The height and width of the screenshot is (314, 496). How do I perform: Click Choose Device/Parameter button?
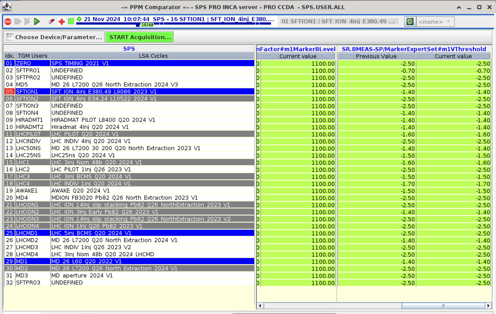pos(54,37)
